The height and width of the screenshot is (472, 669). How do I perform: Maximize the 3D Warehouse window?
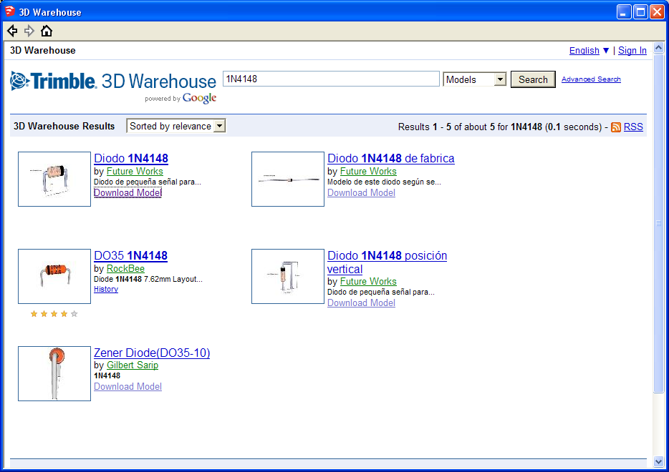(x=640, y=12)
